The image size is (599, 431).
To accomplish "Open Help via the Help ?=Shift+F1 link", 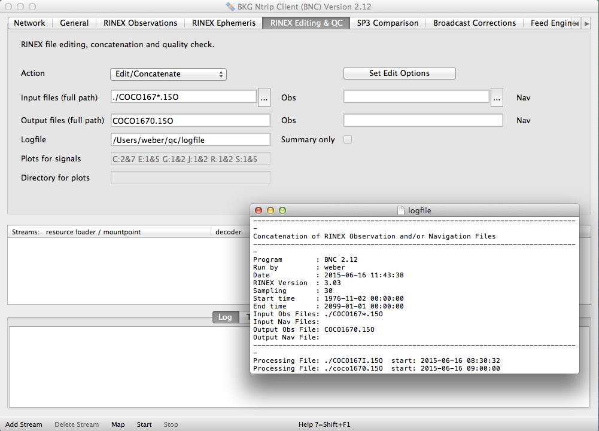I will [x=324, y=424].
